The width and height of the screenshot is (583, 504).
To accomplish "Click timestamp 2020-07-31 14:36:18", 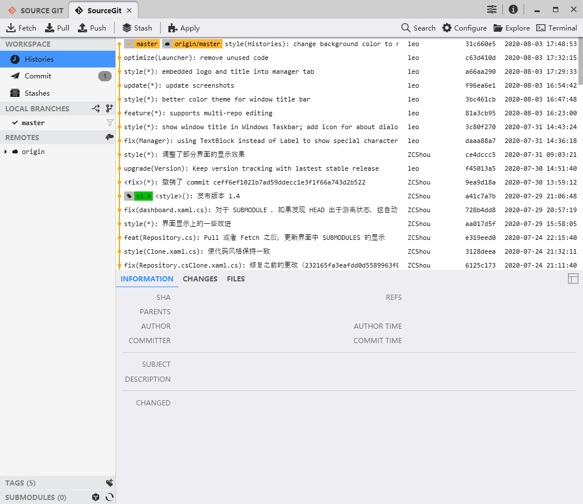I will 540,141.
